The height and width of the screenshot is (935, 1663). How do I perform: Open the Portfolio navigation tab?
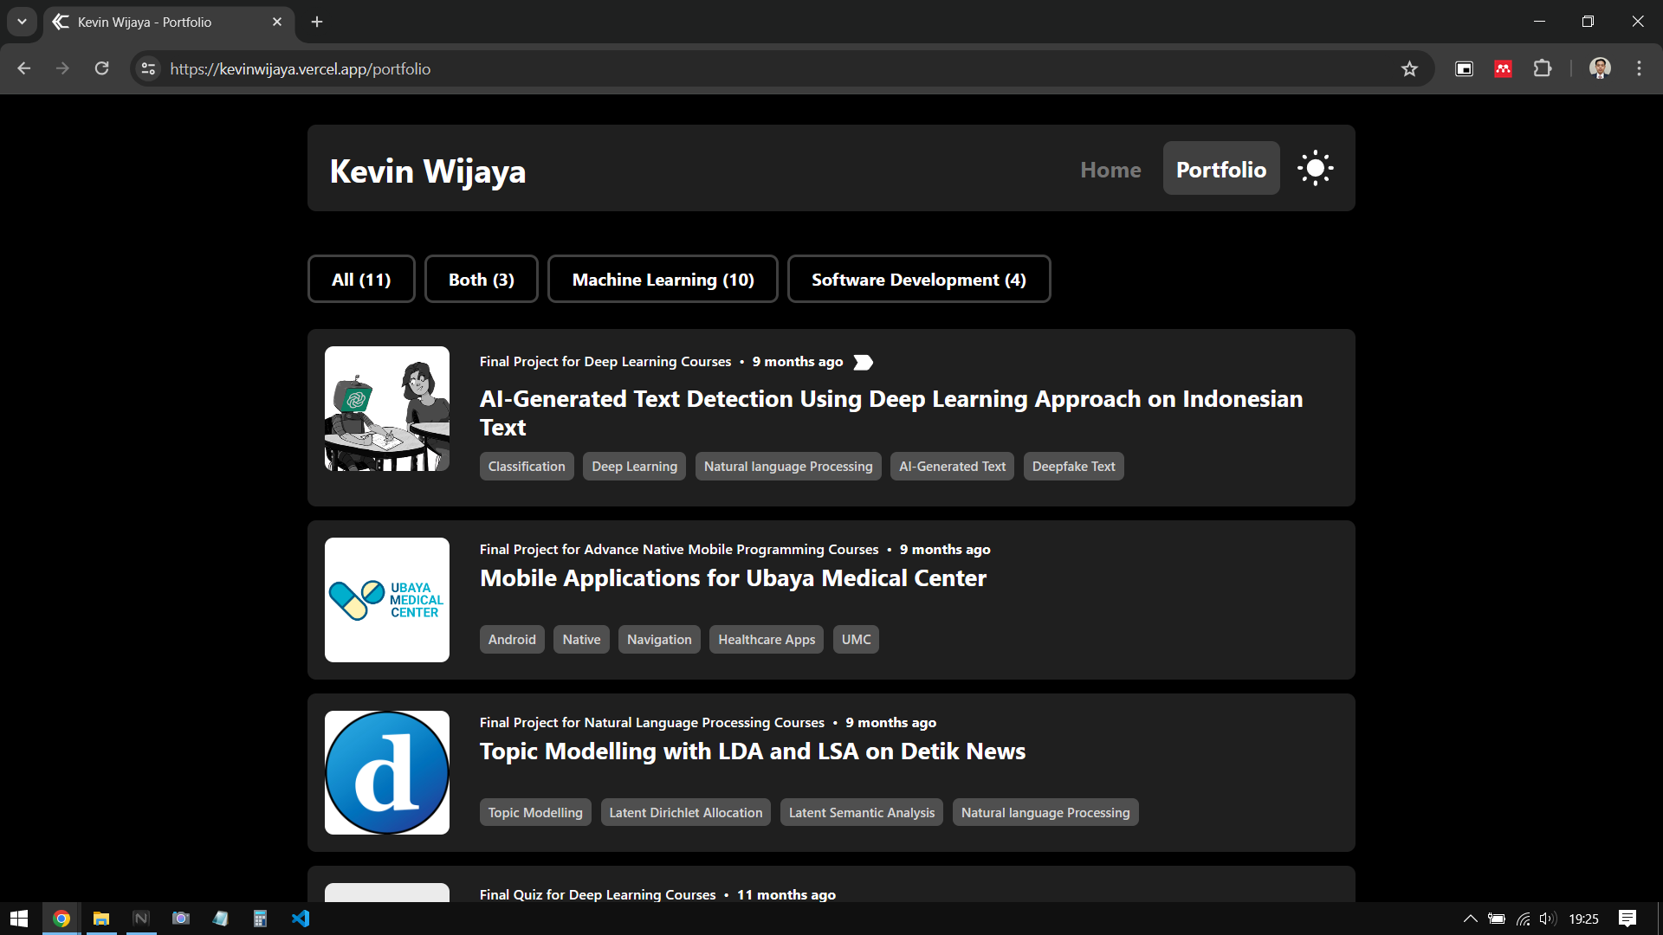1221,168
